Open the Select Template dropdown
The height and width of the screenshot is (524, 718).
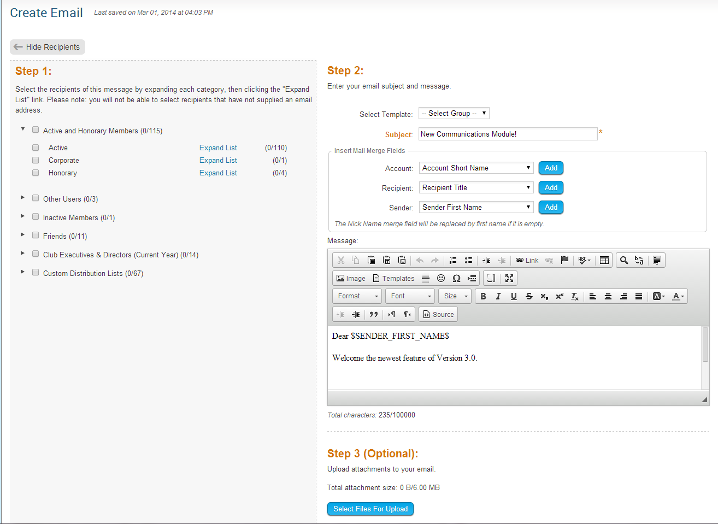(454, 113)
